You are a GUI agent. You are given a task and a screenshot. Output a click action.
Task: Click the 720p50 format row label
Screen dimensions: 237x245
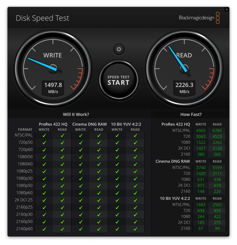click(x=26, y=142)
